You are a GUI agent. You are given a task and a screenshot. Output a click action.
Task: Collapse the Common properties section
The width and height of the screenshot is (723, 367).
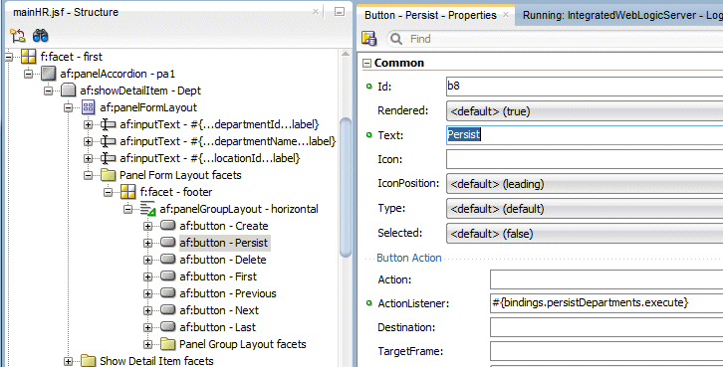coord(367,63)
